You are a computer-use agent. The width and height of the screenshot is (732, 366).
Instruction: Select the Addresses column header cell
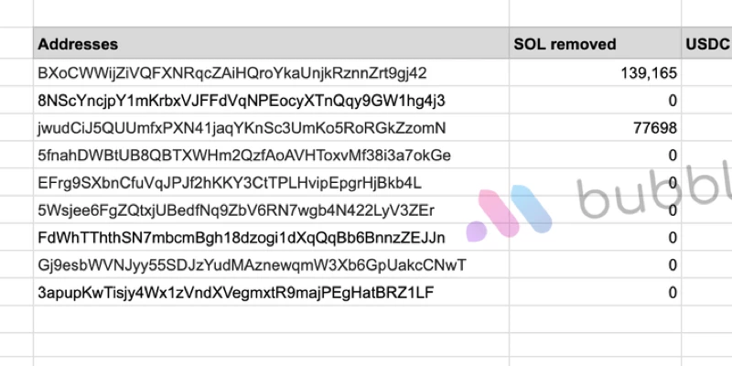point(271,43)
